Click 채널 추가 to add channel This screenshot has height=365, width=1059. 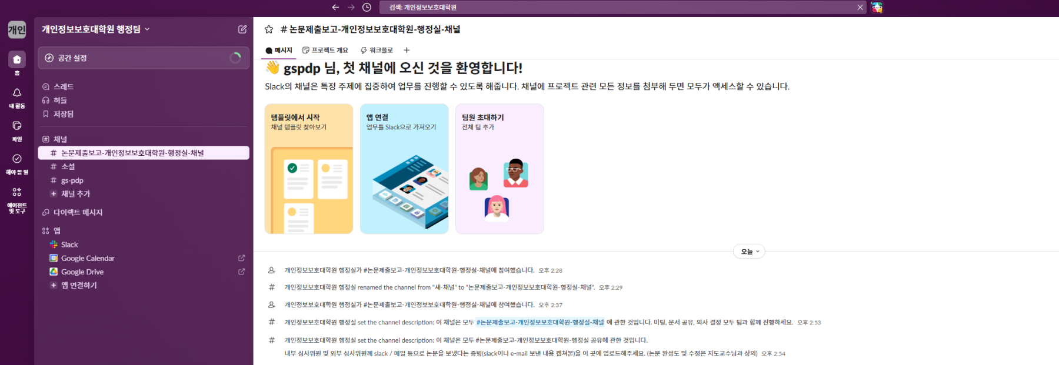[144, 194]
